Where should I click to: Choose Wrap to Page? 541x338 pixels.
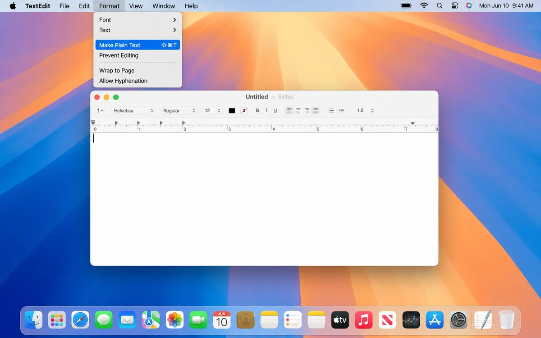pyautogui.click(x=138, y=70)
